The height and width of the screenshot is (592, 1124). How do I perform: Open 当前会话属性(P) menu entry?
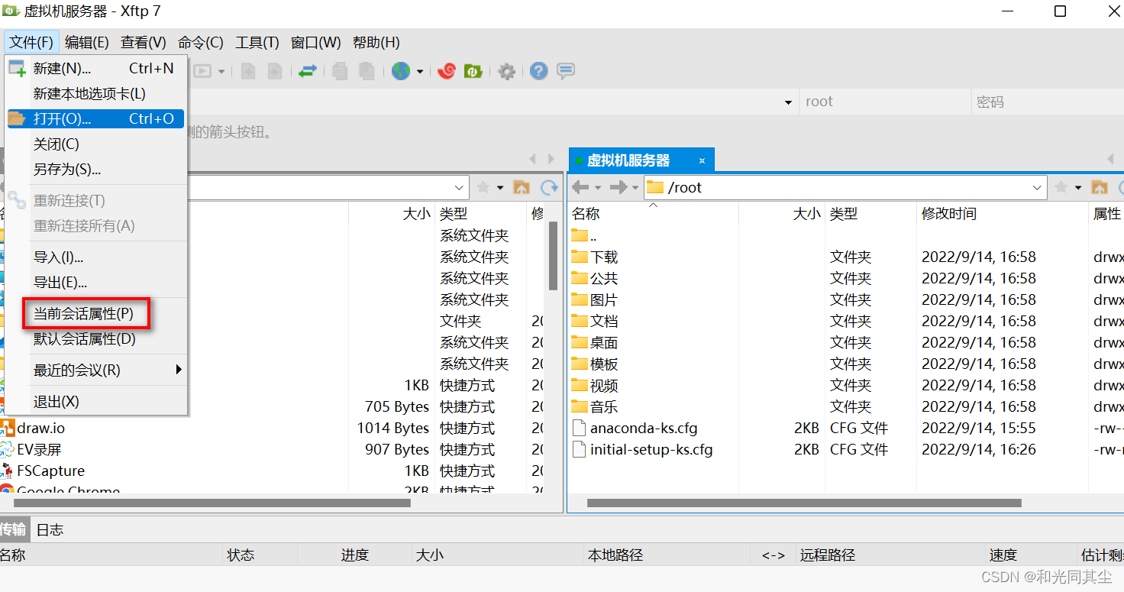coord(96,313)
